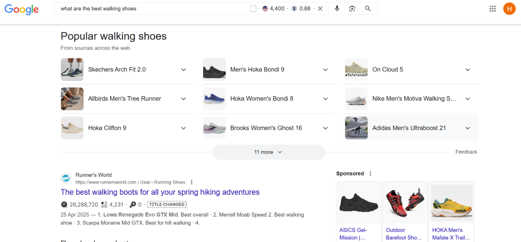Clear the search query with X

320,9
